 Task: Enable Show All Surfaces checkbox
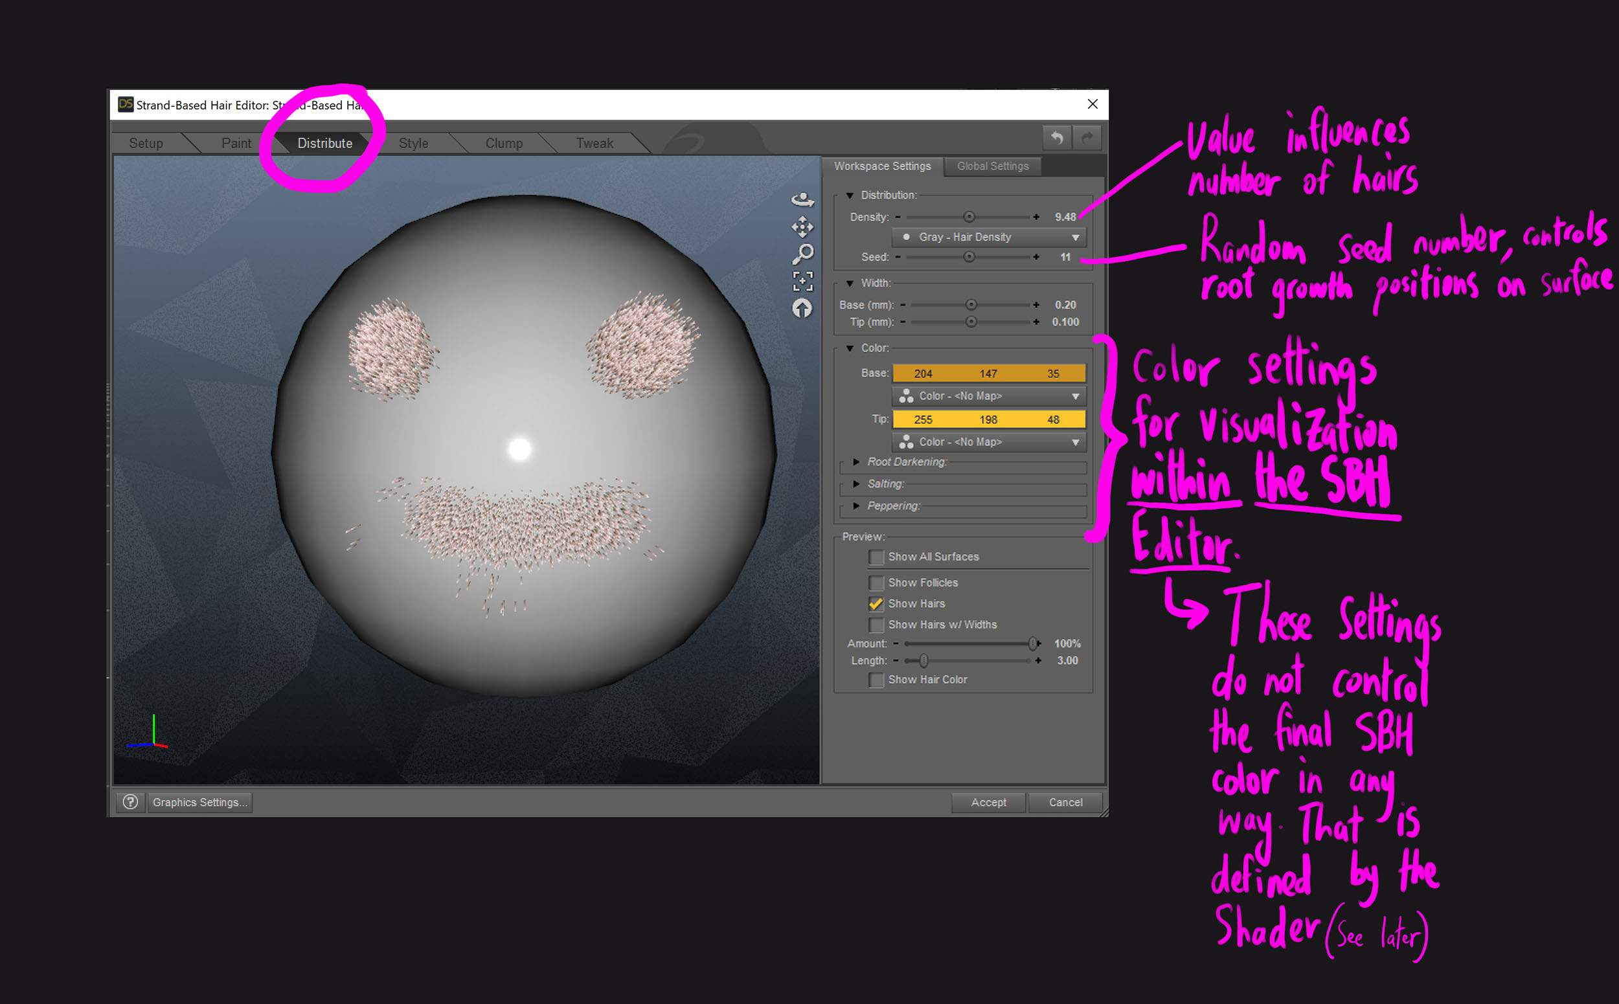(x=876, y=557)
